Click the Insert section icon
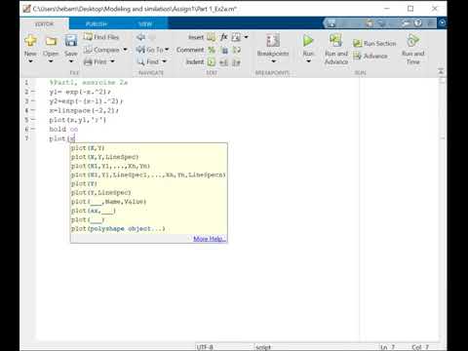468x351 pixels. tap(211, 37)
